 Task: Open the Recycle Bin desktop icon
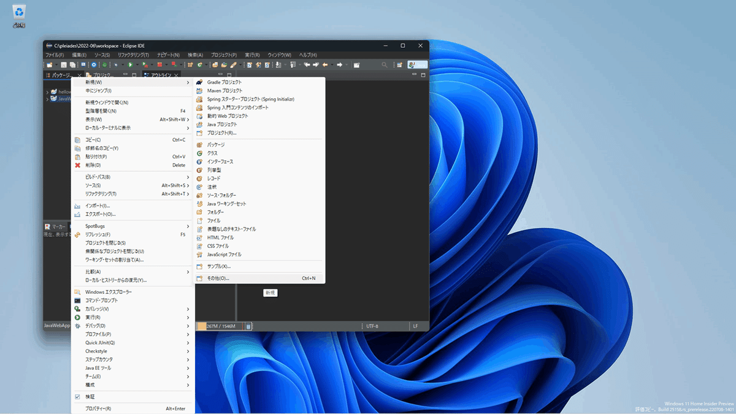pos(19,17)
